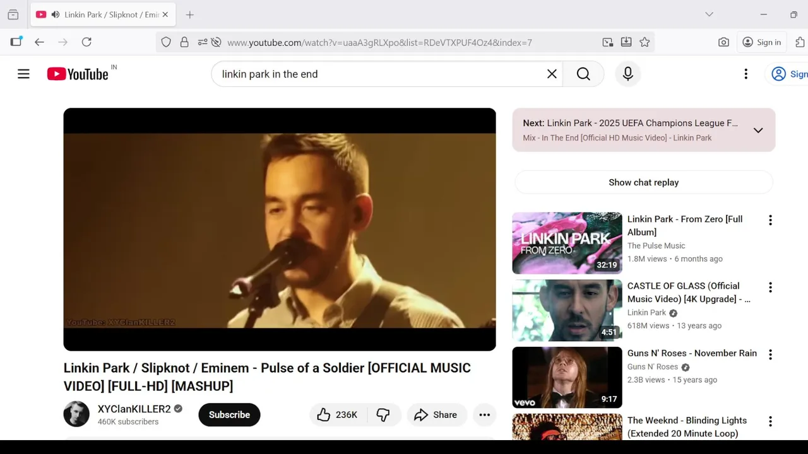Open browser extensions puzzle icon
The width and height of the screenshot is (808, 454).
click(800, 42)
